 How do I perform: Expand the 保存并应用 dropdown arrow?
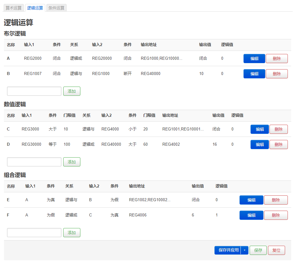coord(244,250)
